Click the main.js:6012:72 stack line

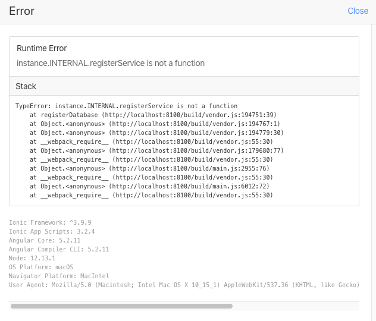point(149,186)
